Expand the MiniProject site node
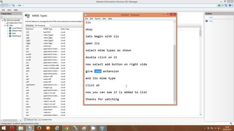This screenshot has height=131, width=234. (x=8, y=36)
